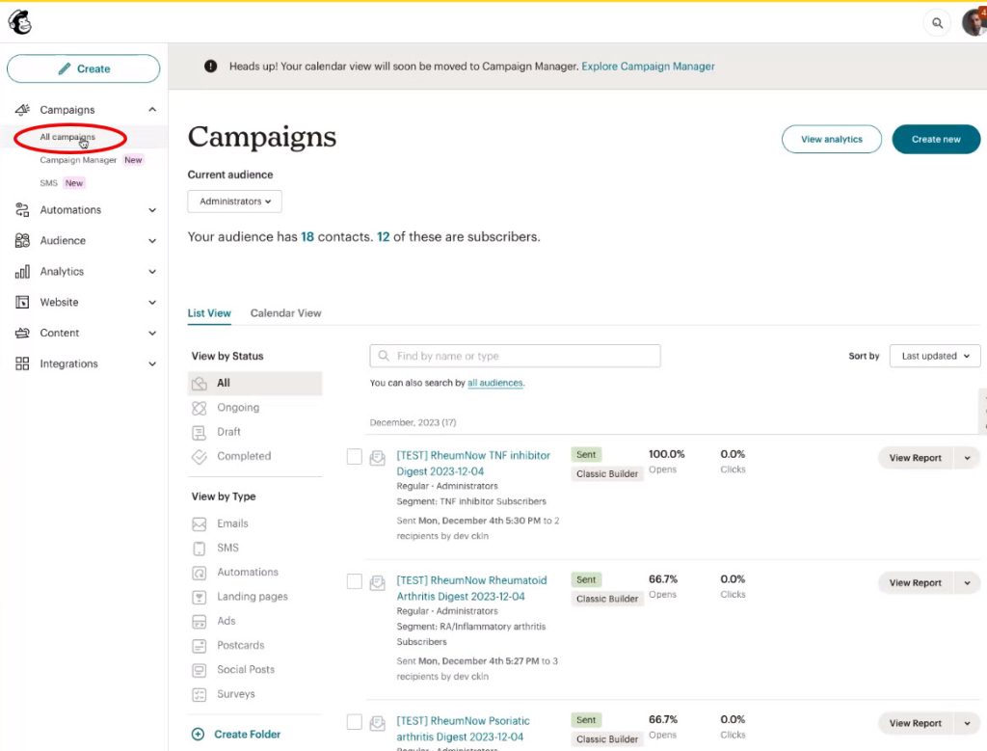
Task: Click the Mailchimp logo icon
Action: pos(19,21)
